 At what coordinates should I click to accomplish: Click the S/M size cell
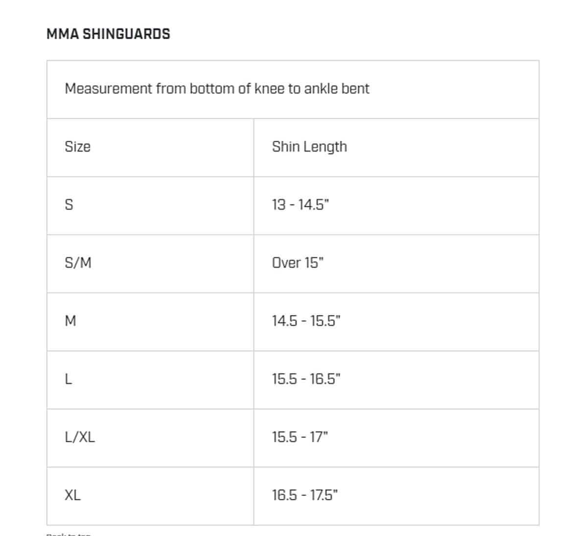tap(78, 263)
